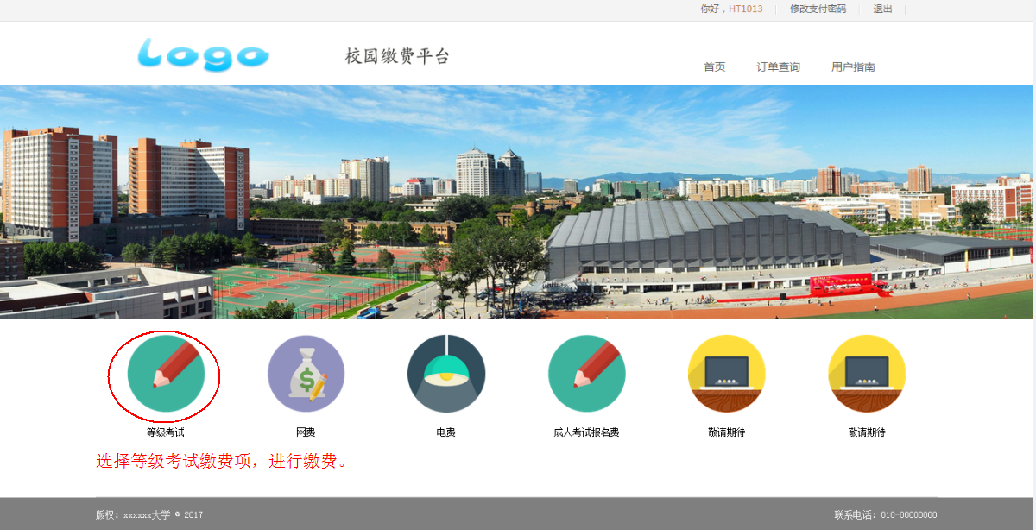Open the 电费 lamp icon
This screenshot has width=1036, height=530.
(446, 374)
